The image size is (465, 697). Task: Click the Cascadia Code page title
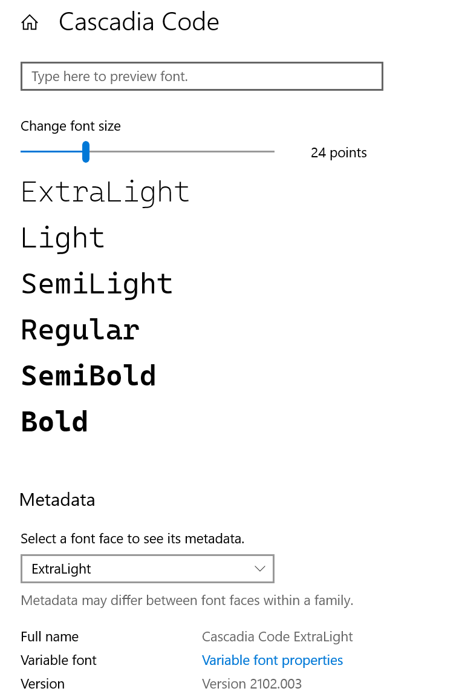click(138, 22)
